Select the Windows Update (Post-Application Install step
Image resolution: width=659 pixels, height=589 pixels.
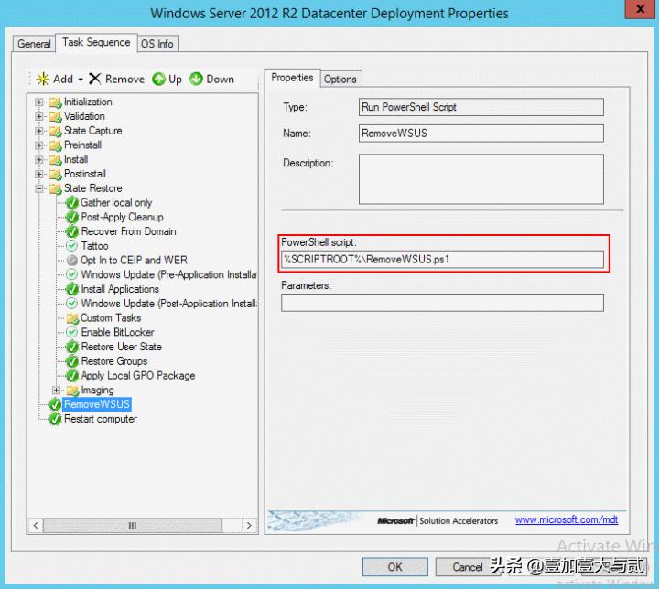click(169, 304)
